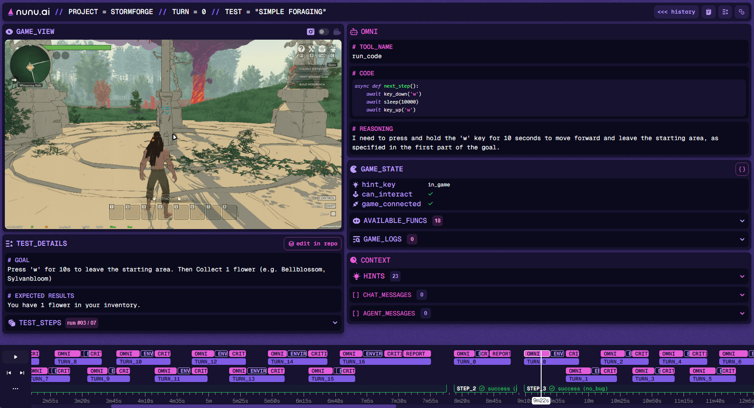The height and width of the screenshot is (408, 754).
Task: Expand the CHAT_MESSAGES section
Action: click(742, 295)
